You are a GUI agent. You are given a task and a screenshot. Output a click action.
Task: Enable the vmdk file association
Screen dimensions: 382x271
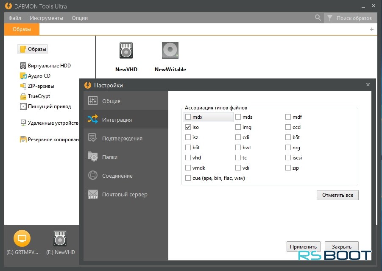[188, 168]
